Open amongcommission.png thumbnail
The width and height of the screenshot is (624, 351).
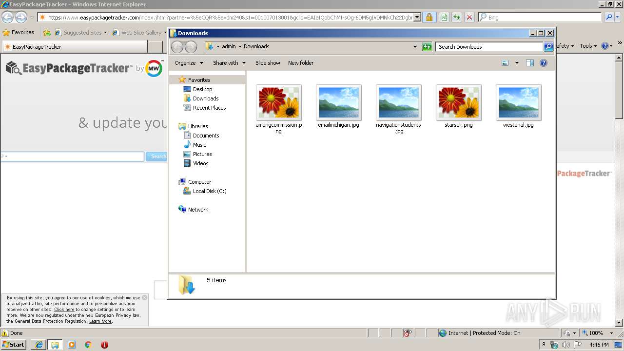coord(279,102)
